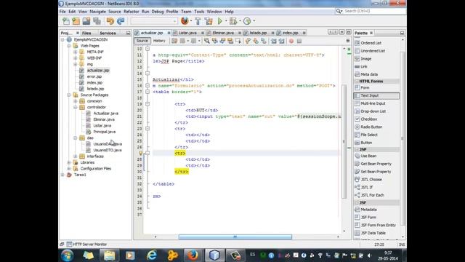Click the Stop Macro Recording icon
This screenshot has width=465, height=262.
[299, 41]
